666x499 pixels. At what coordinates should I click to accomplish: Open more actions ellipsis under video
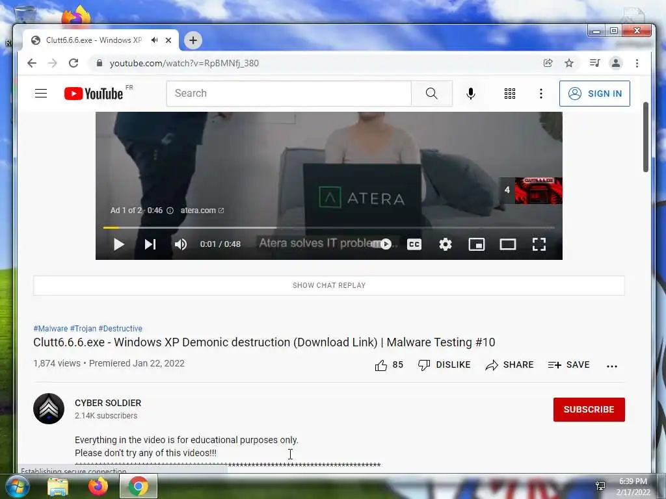[x=612, y=366]
